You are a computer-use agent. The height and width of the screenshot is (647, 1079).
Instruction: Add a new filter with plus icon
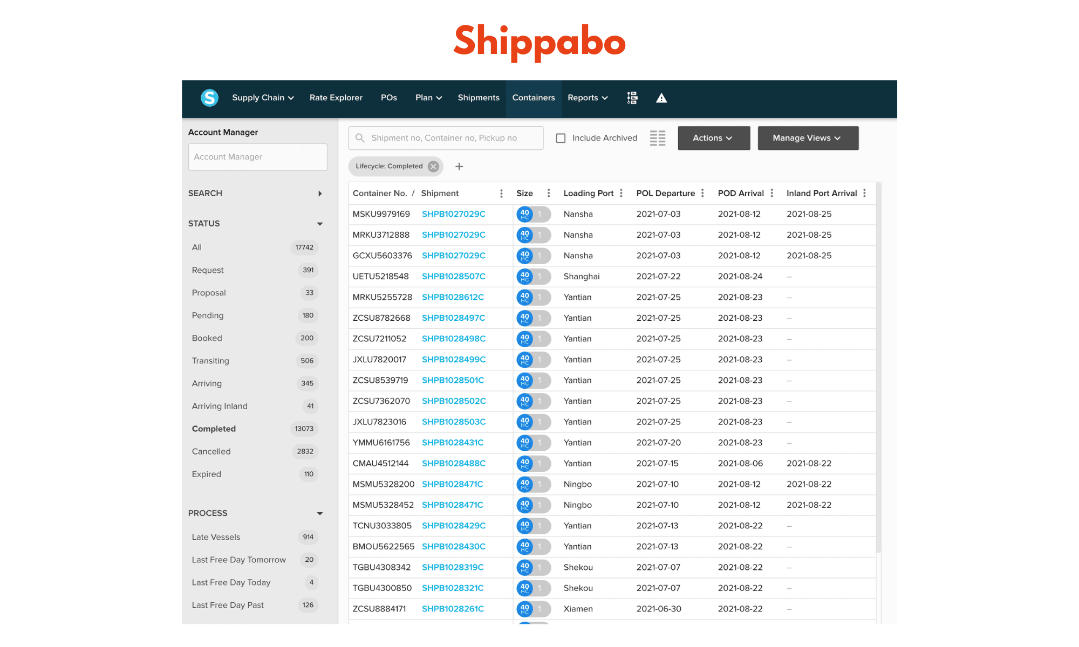(459, 167)
